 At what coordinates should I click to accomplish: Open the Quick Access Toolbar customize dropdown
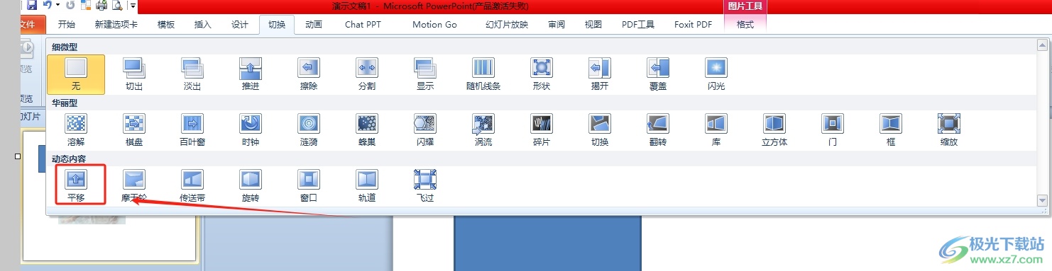pyautogui.click(x=133, y=6)
